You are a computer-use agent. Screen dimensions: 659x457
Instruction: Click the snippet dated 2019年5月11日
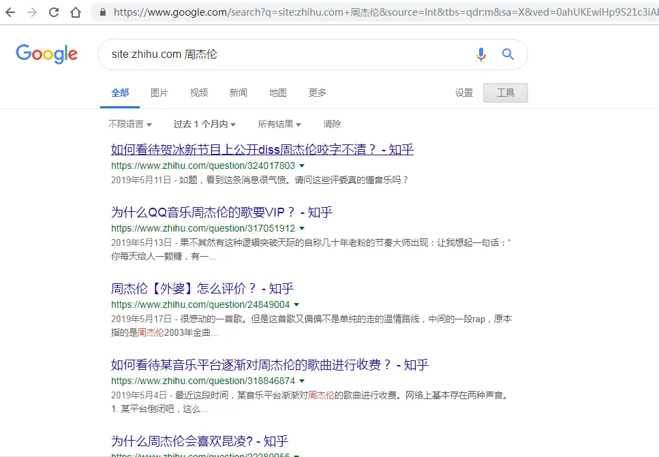260,180
